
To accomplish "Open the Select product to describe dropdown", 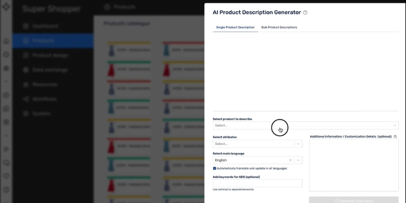I will pos(306,125).
